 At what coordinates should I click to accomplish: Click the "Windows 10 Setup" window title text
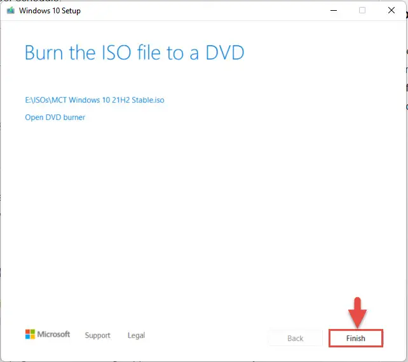[x=50, y=11]
